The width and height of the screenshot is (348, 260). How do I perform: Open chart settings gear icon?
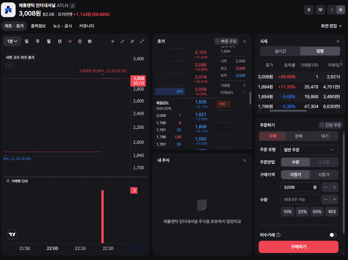coord(90,41)
